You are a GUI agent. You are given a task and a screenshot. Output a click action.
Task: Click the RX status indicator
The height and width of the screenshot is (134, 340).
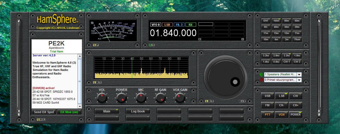point(191,25)
